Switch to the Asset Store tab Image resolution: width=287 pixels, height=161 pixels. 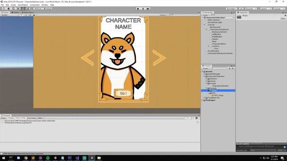coord(28,13)
